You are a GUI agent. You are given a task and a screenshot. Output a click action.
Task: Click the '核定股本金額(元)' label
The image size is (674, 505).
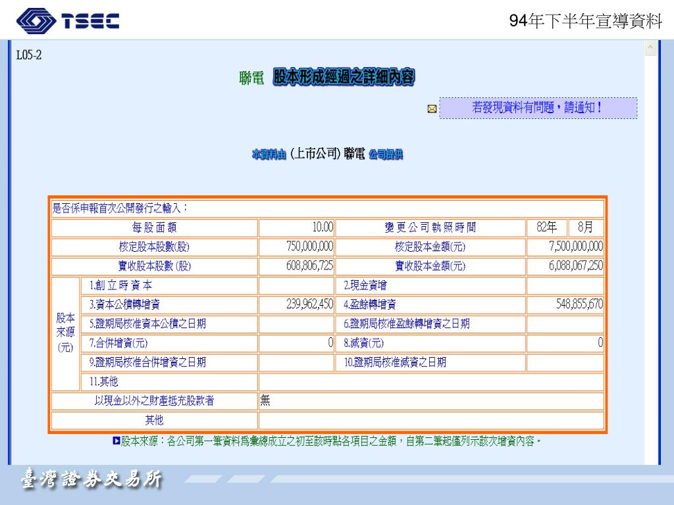(x=430, y=247)
